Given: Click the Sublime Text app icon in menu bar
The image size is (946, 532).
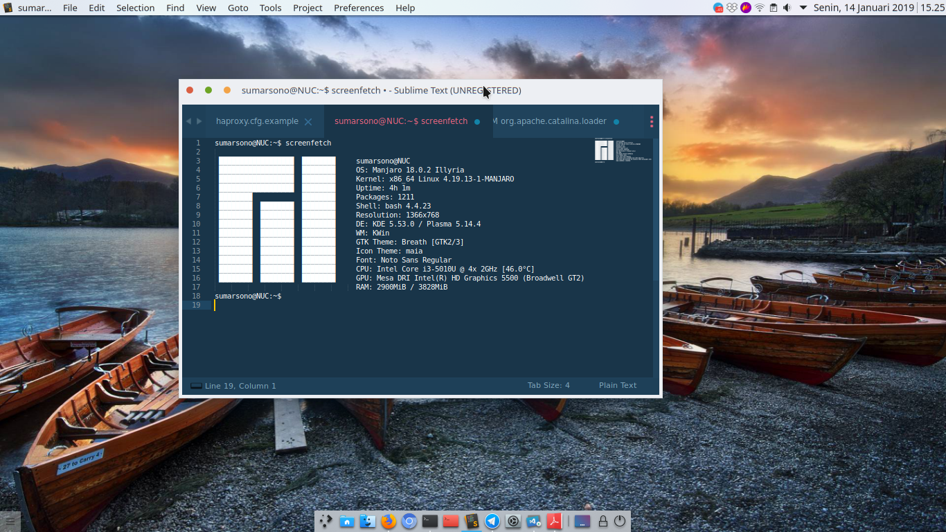Looking at the screenshot, I should 8,8.
